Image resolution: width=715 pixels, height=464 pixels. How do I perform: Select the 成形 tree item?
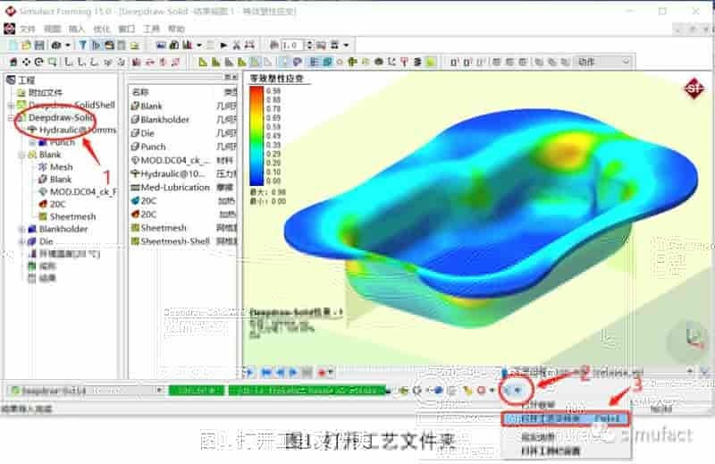pyautogui.click(x=42, y=266)
